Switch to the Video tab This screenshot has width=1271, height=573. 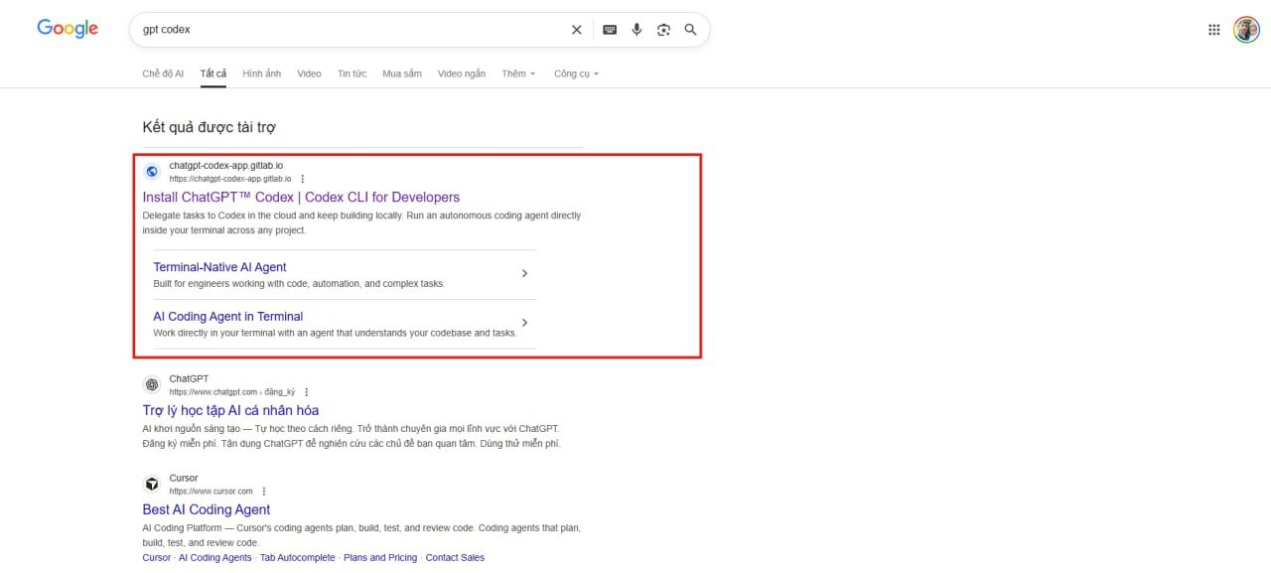pyautogui.click(x=309, y=73)
